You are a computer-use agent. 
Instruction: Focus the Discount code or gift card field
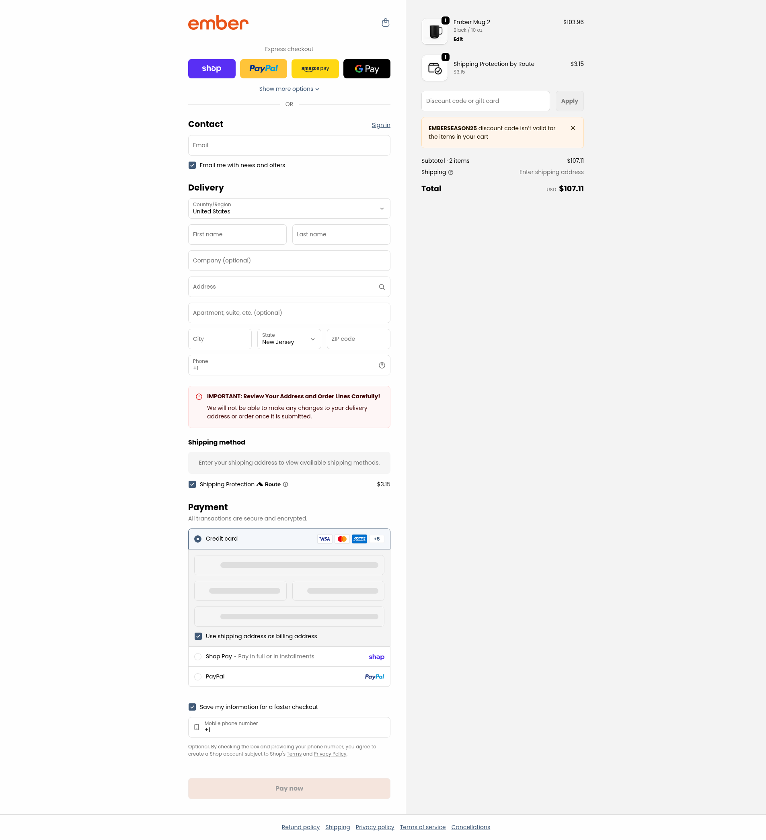point(485,101)
